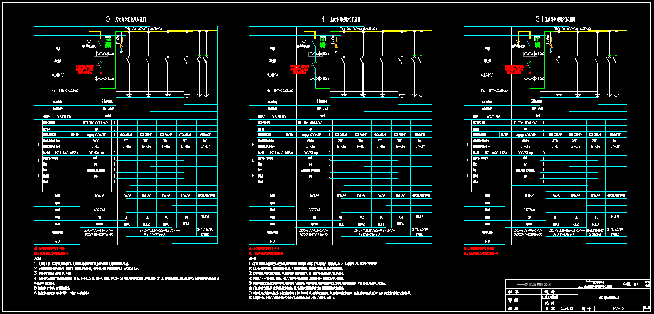Click the 400kV cell in the 4# table
The width and height of the screenshot is (654, 314).
click(x=312, y=196)
